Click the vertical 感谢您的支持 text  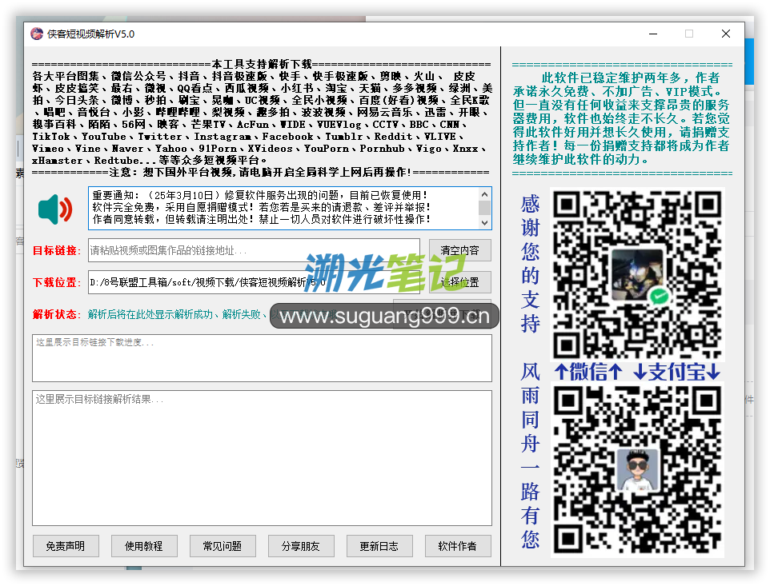(531, 263)
